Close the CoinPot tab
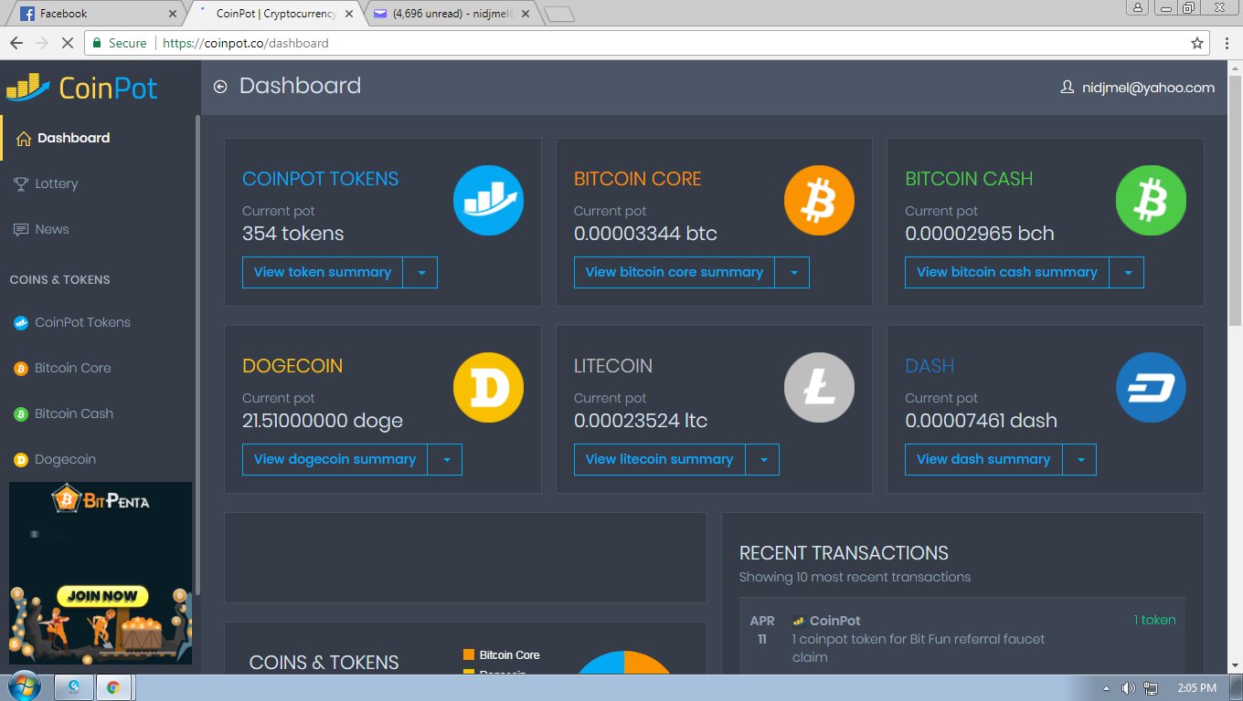 349,14
